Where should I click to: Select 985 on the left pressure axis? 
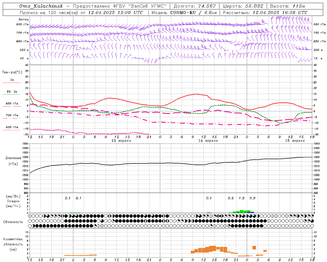[26, 193]
